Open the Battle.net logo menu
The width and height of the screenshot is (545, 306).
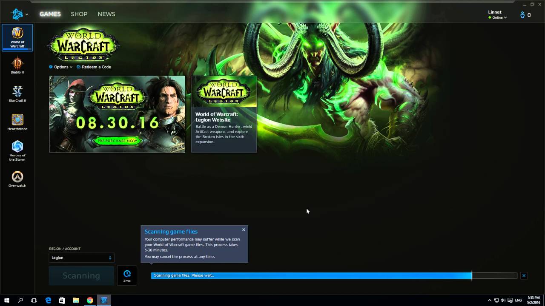(x=20, y=14)
